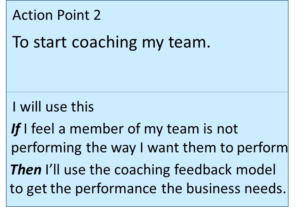The width and height of the screenshot is (298, 207).
Task: Click the "Action Point 2" heading
Action: coord(57,15)
